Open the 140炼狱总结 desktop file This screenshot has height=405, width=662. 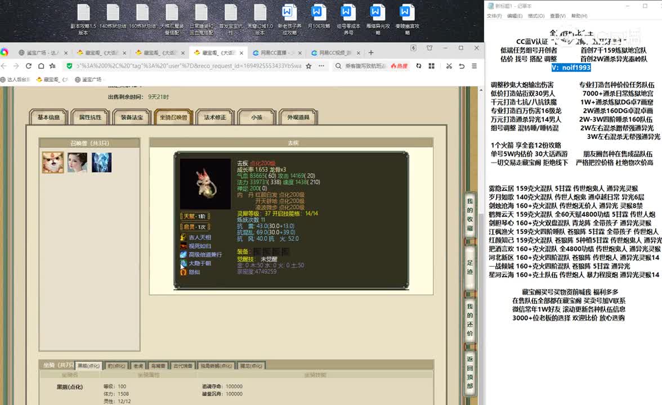[113, 17]
